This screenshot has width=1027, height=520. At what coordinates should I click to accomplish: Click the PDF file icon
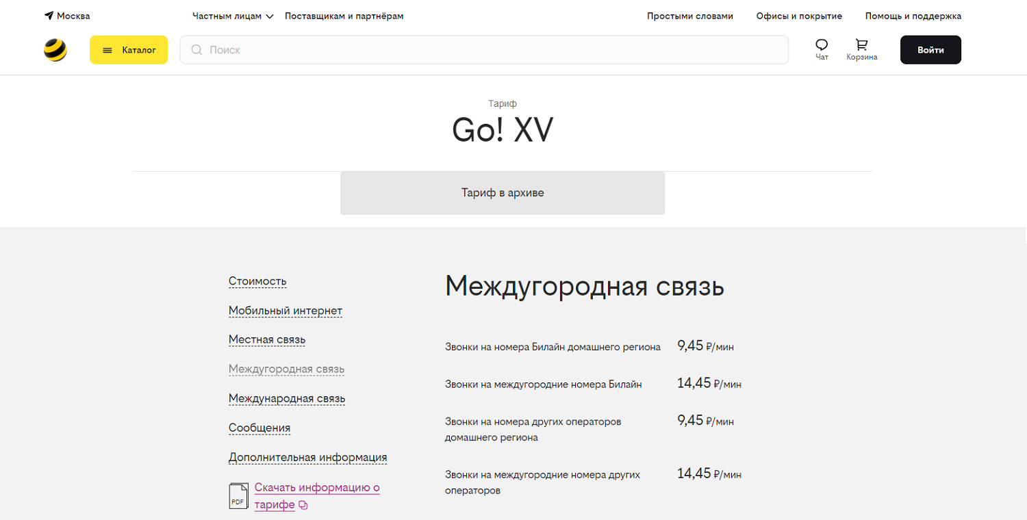tap(238, 496)
